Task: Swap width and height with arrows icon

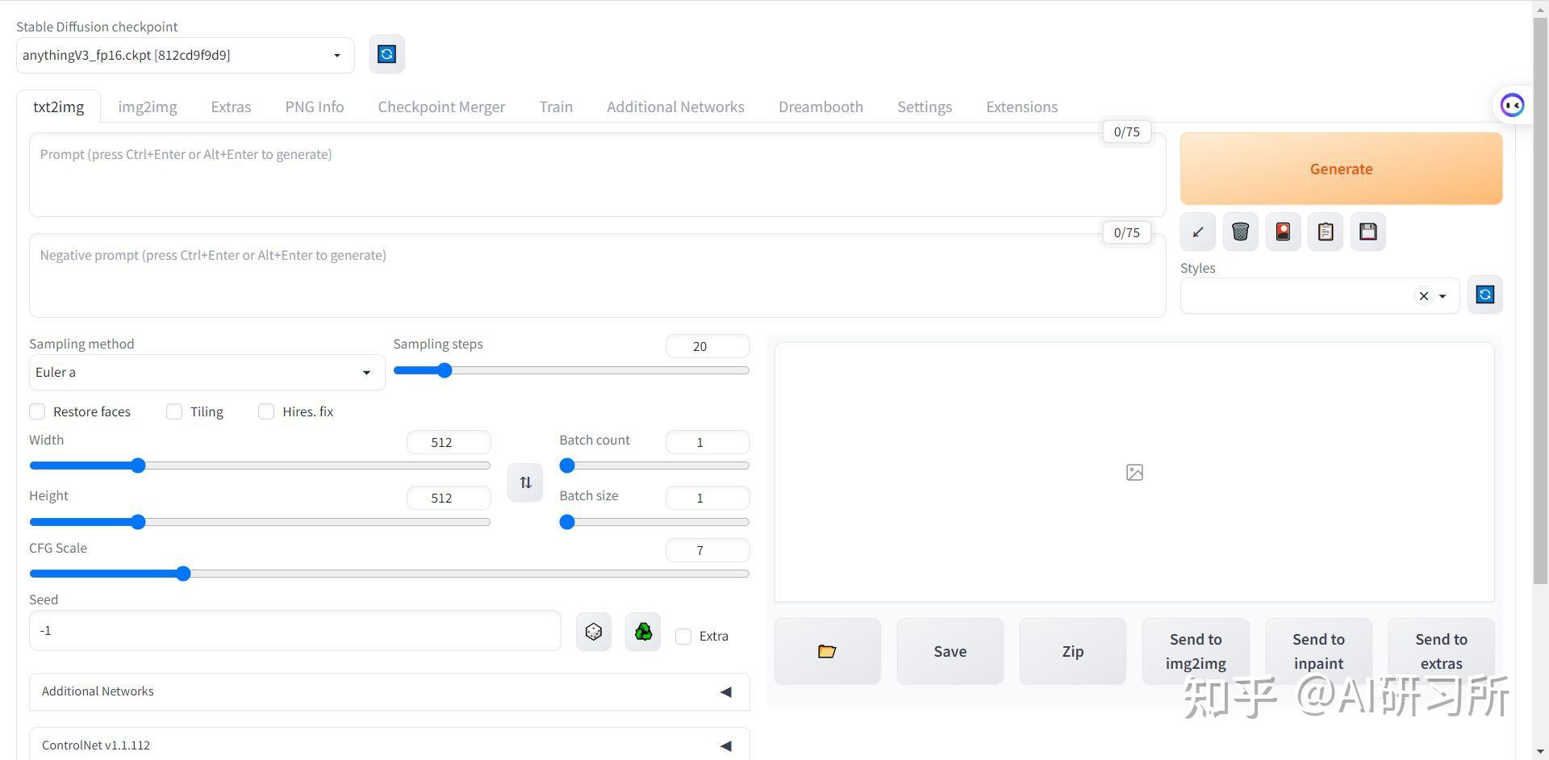Action: [x=524, y=482]
